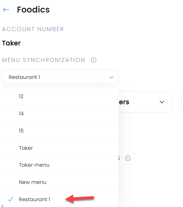Click the Foodics page title
183x207 pixels.
(x=33, y=10)
